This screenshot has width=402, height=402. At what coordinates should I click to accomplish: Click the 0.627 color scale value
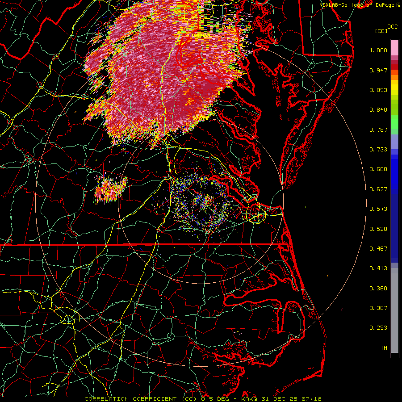(x=378, y=189)
